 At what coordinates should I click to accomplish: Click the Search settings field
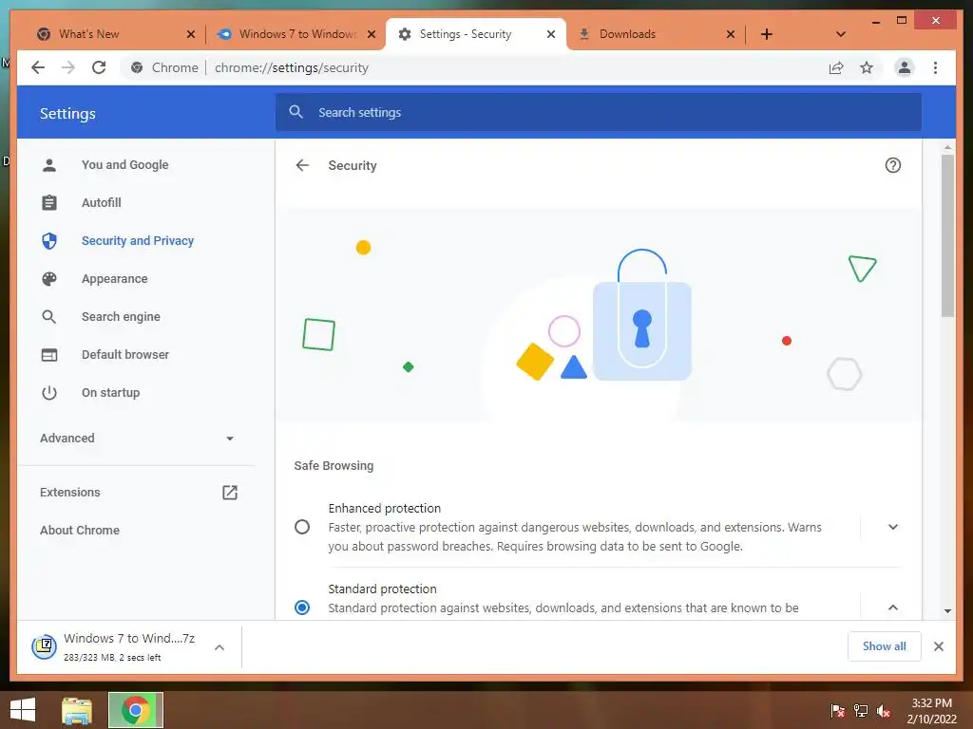599,112
